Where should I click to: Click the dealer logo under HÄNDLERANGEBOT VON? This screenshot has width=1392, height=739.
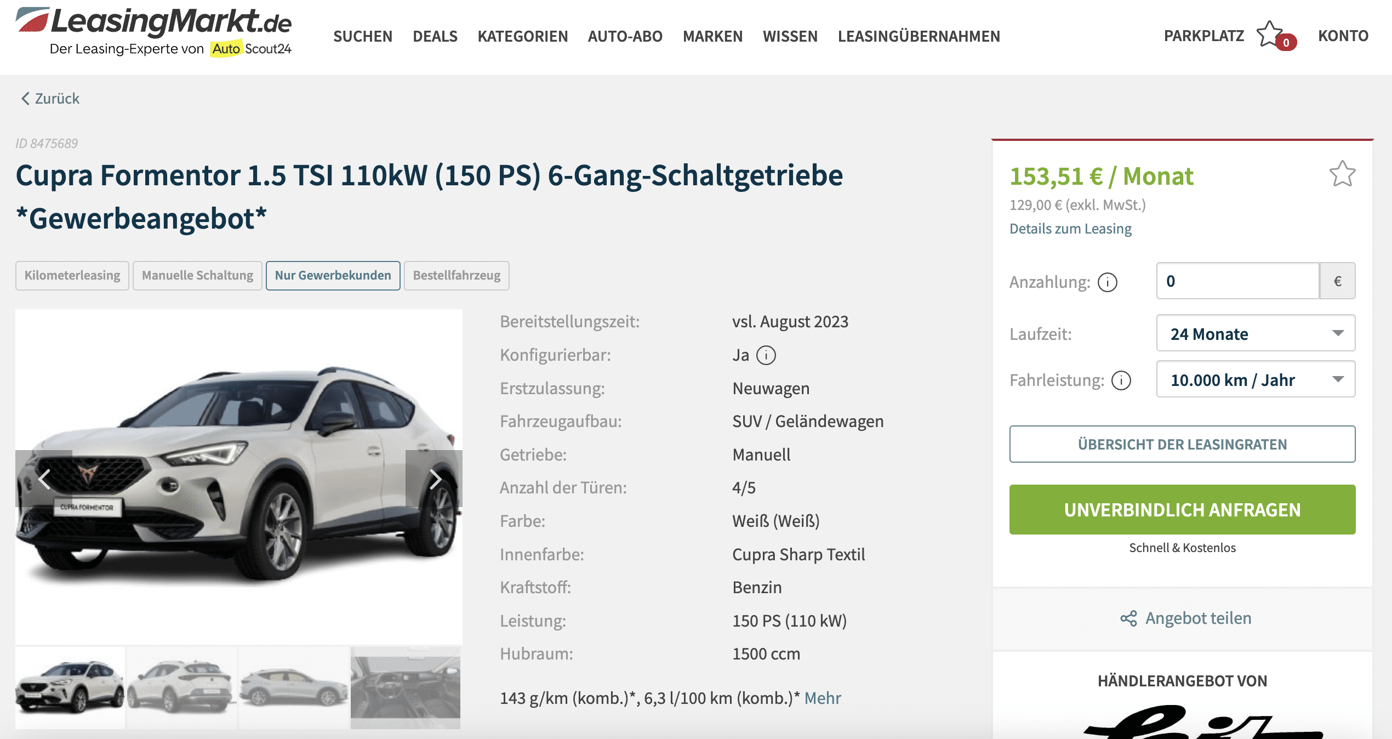(1203, 723)
